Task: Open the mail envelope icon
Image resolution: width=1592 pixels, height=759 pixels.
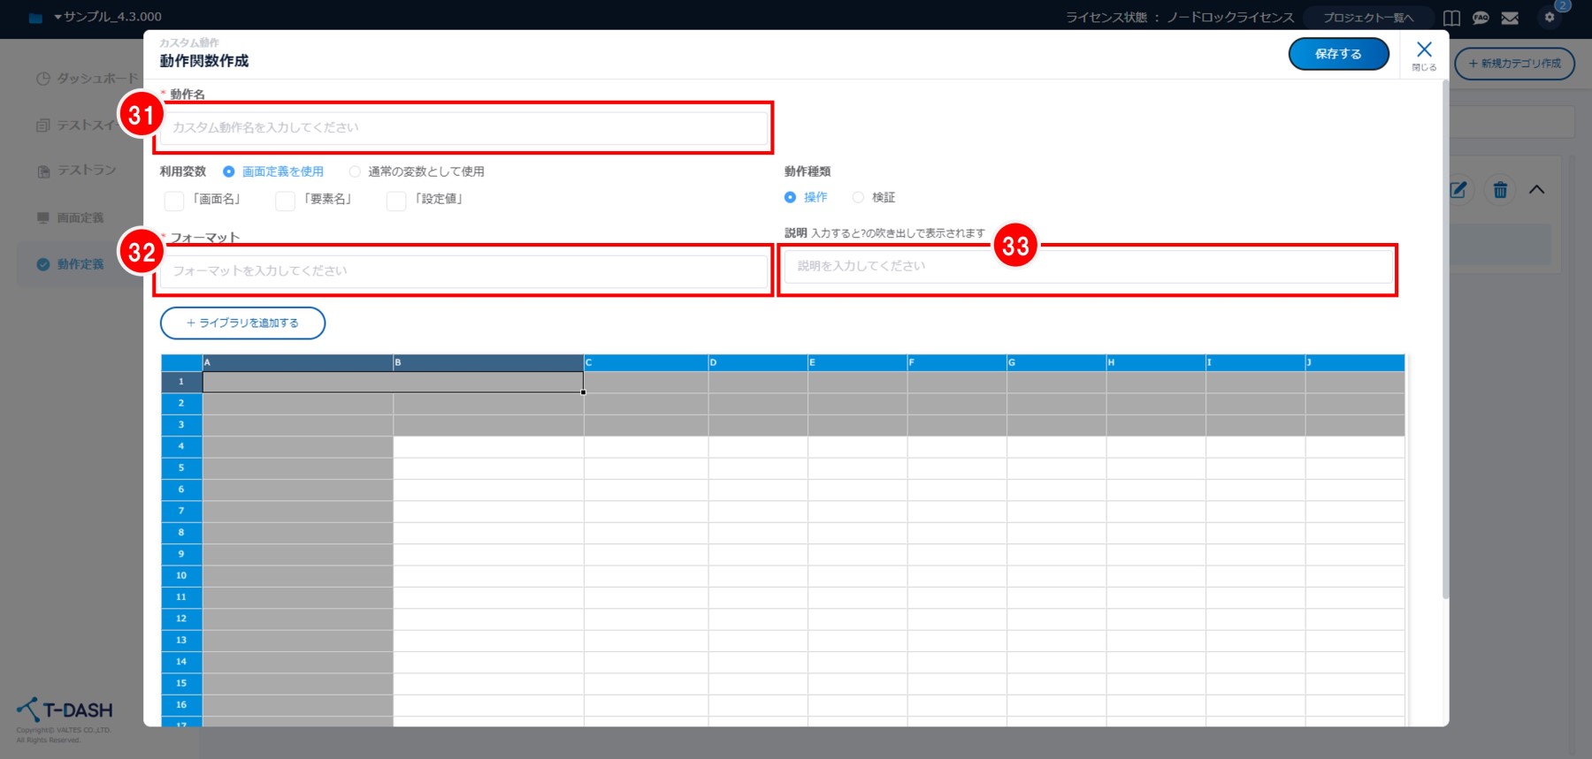Action: [1510, 18]
